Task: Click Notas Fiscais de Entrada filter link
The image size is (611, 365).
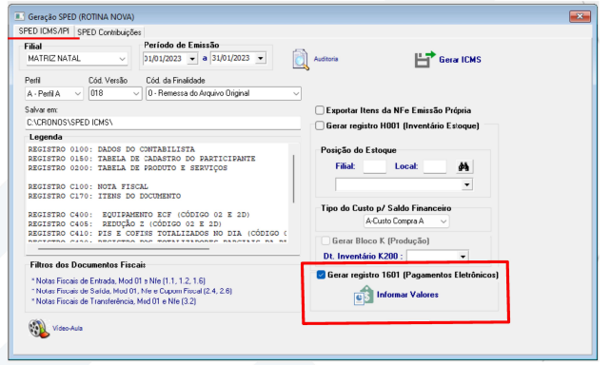Action: coord(118,281)
